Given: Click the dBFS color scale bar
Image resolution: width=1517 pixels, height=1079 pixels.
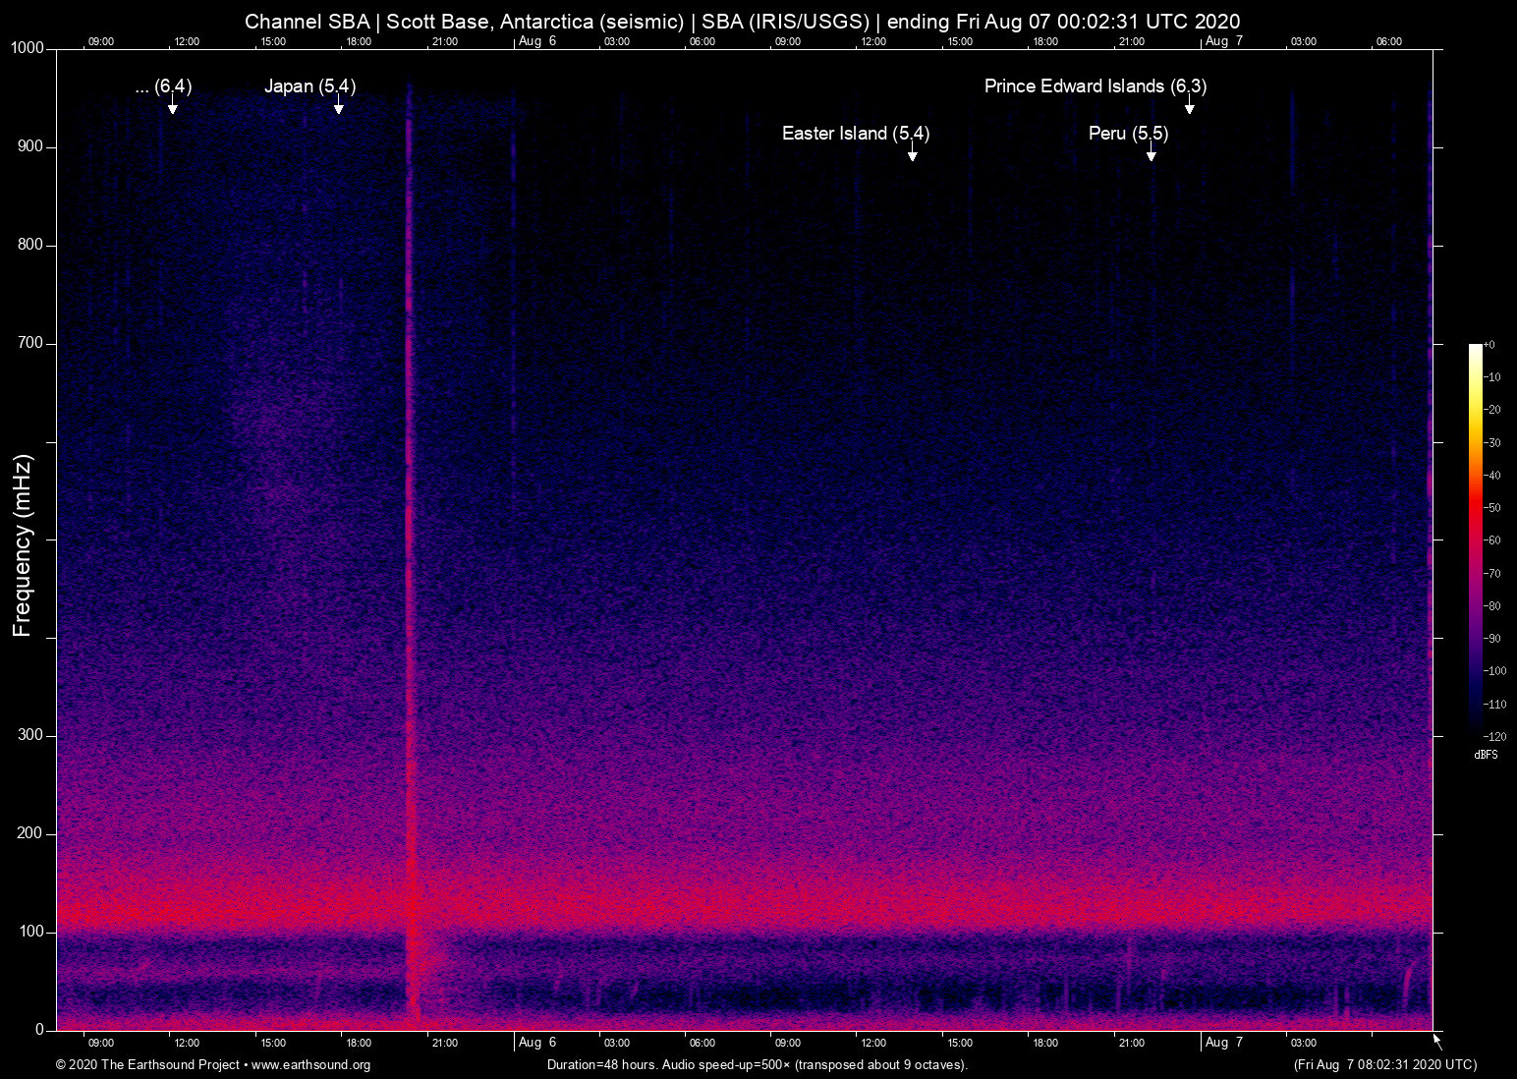Looking at the screenshot, I should (x=1475, y=539).
